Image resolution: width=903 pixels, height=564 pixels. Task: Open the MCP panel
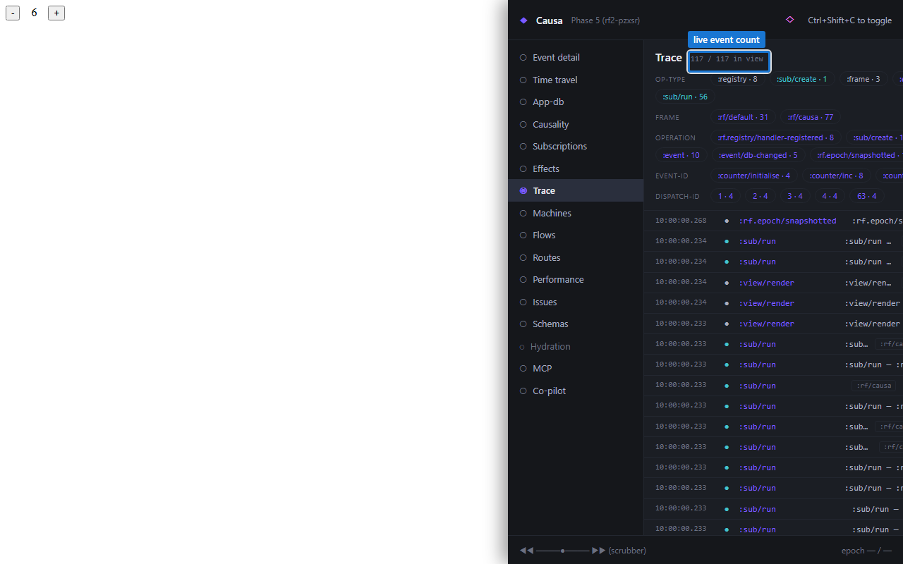pos(576,369)
